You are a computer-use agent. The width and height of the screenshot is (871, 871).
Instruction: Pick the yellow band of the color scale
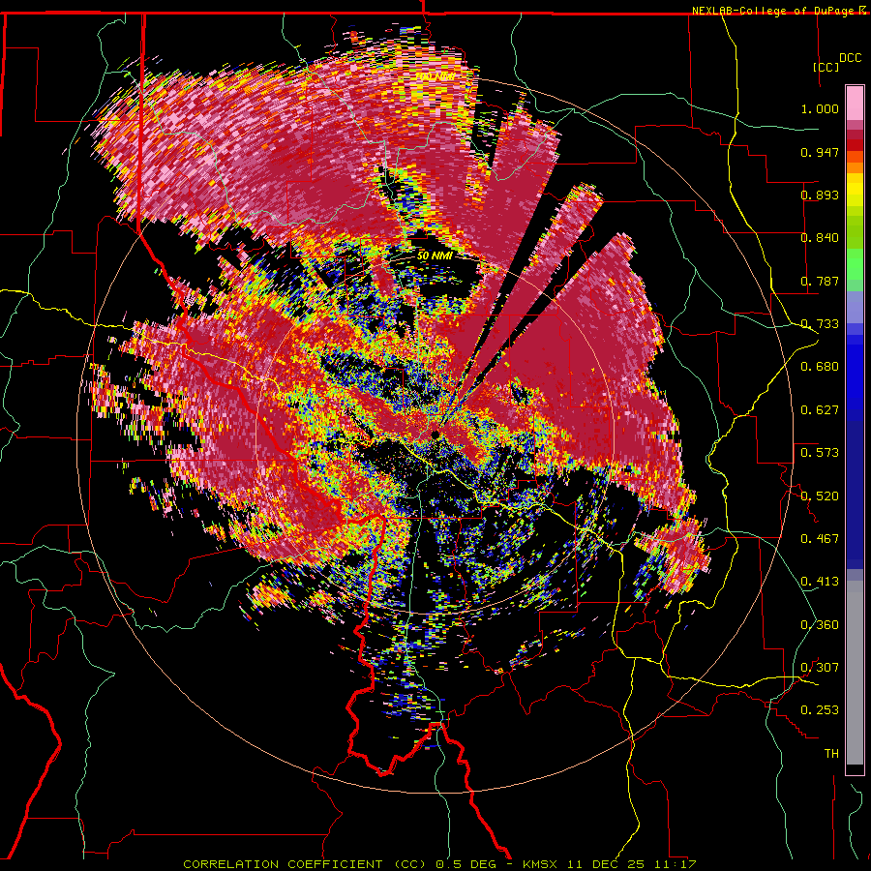pos(855,191)
